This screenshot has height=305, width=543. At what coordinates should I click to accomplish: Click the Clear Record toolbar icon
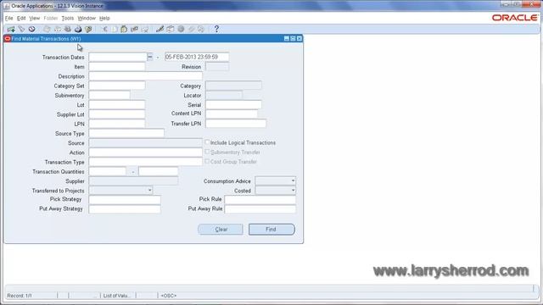134,29
